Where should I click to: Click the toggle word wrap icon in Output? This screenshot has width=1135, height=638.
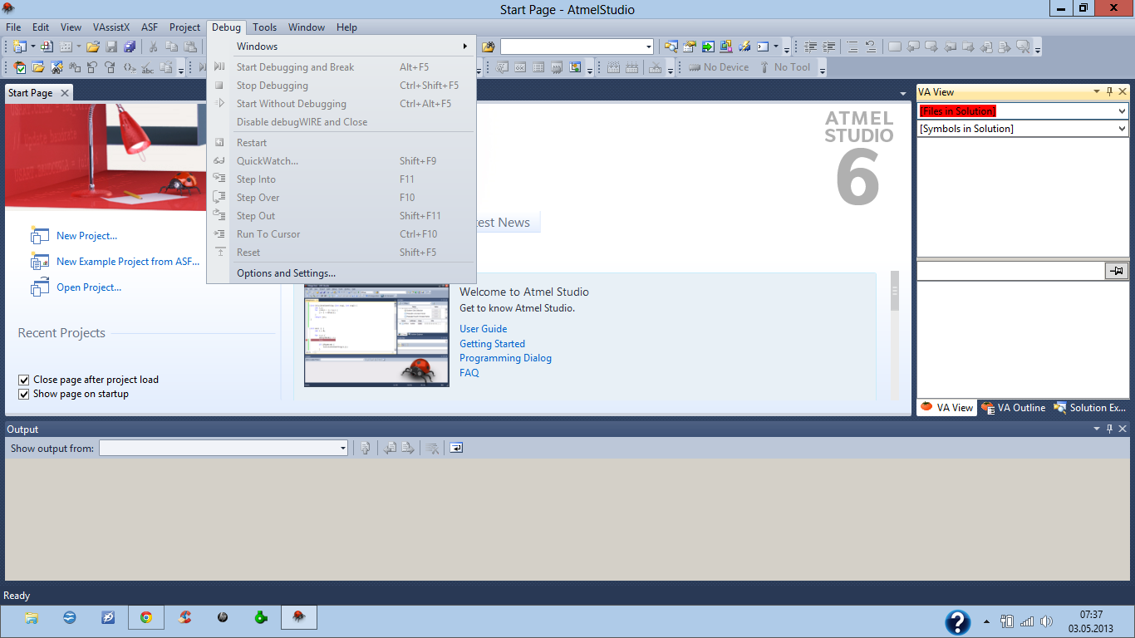(x=456, y=448)
